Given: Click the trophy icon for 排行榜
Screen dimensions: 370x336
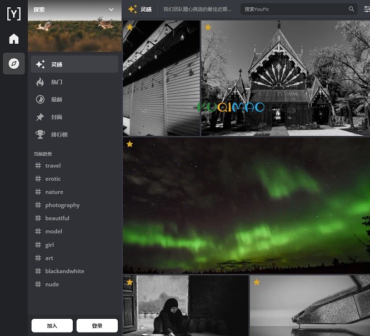Looking at the screenshot, I should click(40, 134).
